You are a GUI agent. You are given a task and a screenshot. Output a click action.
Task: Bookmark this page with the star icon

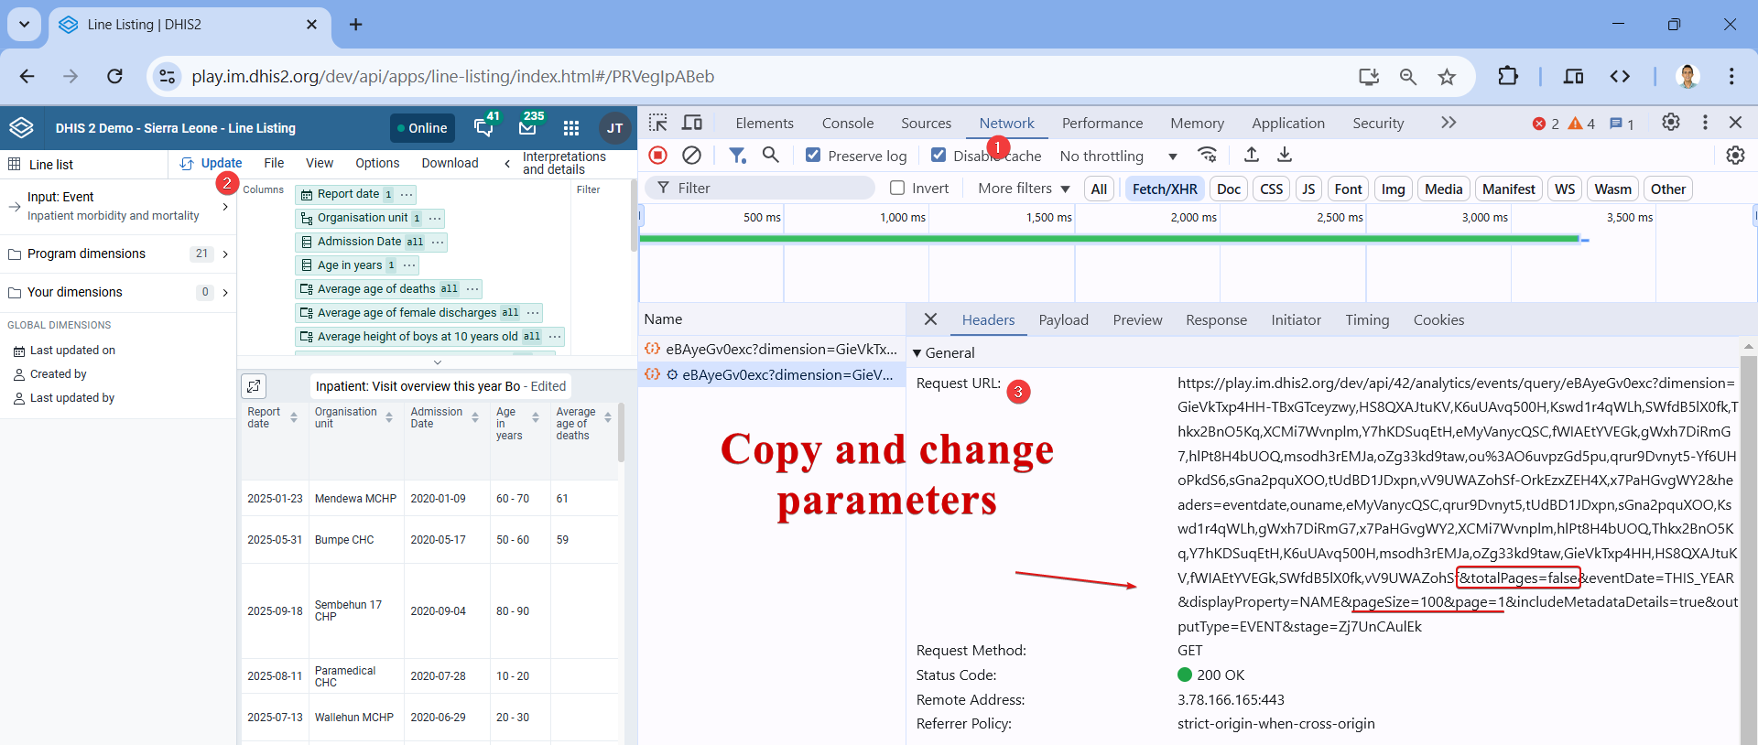[x=1447, y=77]
